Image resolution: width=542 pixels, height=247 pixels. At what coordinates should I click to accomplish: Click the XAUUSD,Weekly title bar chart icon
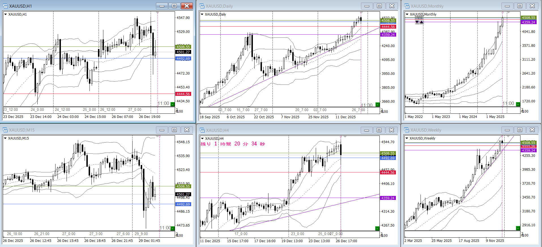(407, 130)
